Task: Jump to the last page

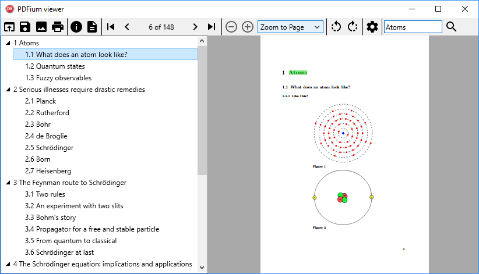Action: 212,27
